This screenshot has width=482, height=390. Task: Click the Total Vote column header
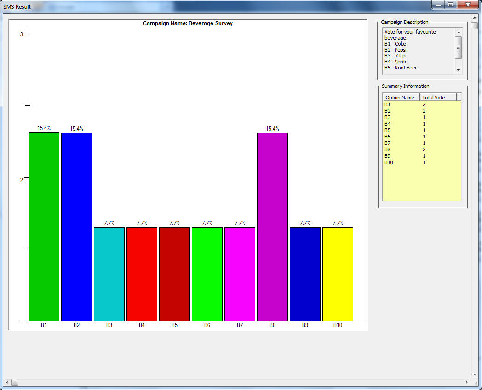point(438,97)
